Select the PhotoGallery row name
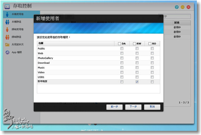 click(x=45, y=58)
